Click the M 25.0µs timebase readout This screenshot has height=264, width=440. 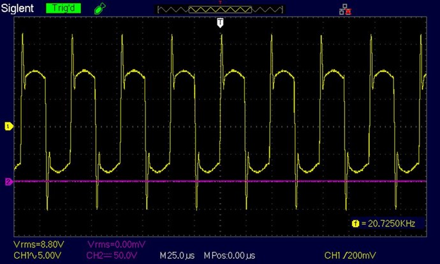point(177,256)
